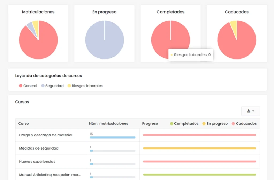Select Nuevas experiencias course row

point(37,162)
